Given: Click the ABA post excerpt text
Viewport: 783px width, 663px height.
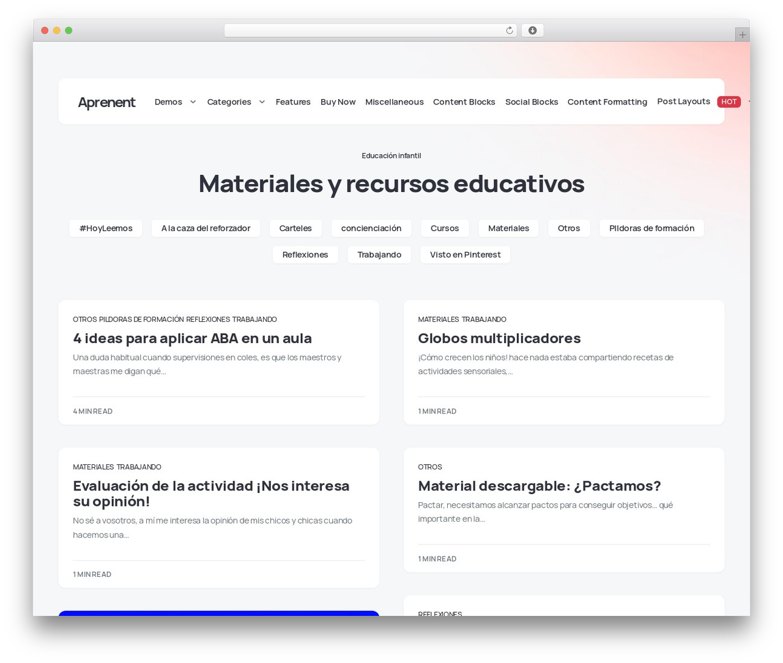Looking at the screenshot, I should coord(207,364).
